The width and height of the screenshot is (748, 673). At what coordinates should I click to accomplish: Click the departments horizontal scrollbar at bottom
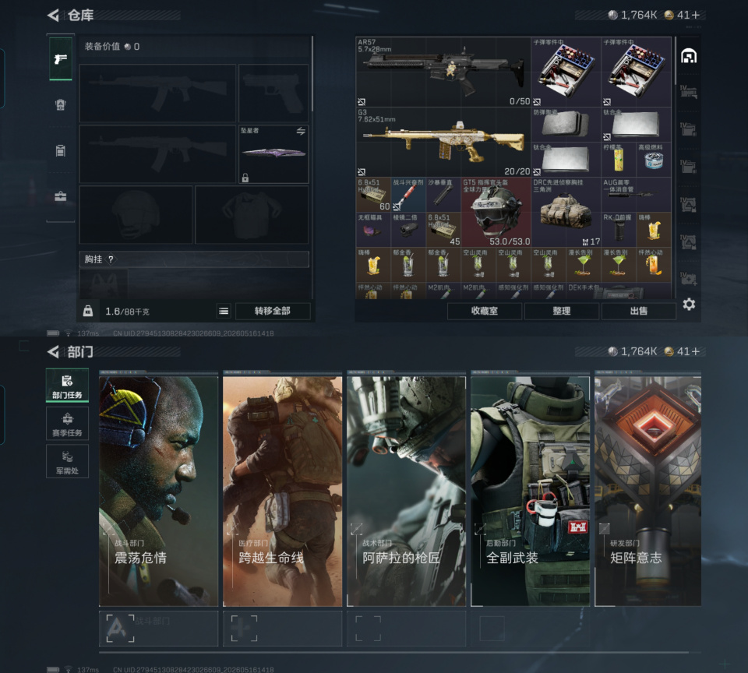[393, 652]
